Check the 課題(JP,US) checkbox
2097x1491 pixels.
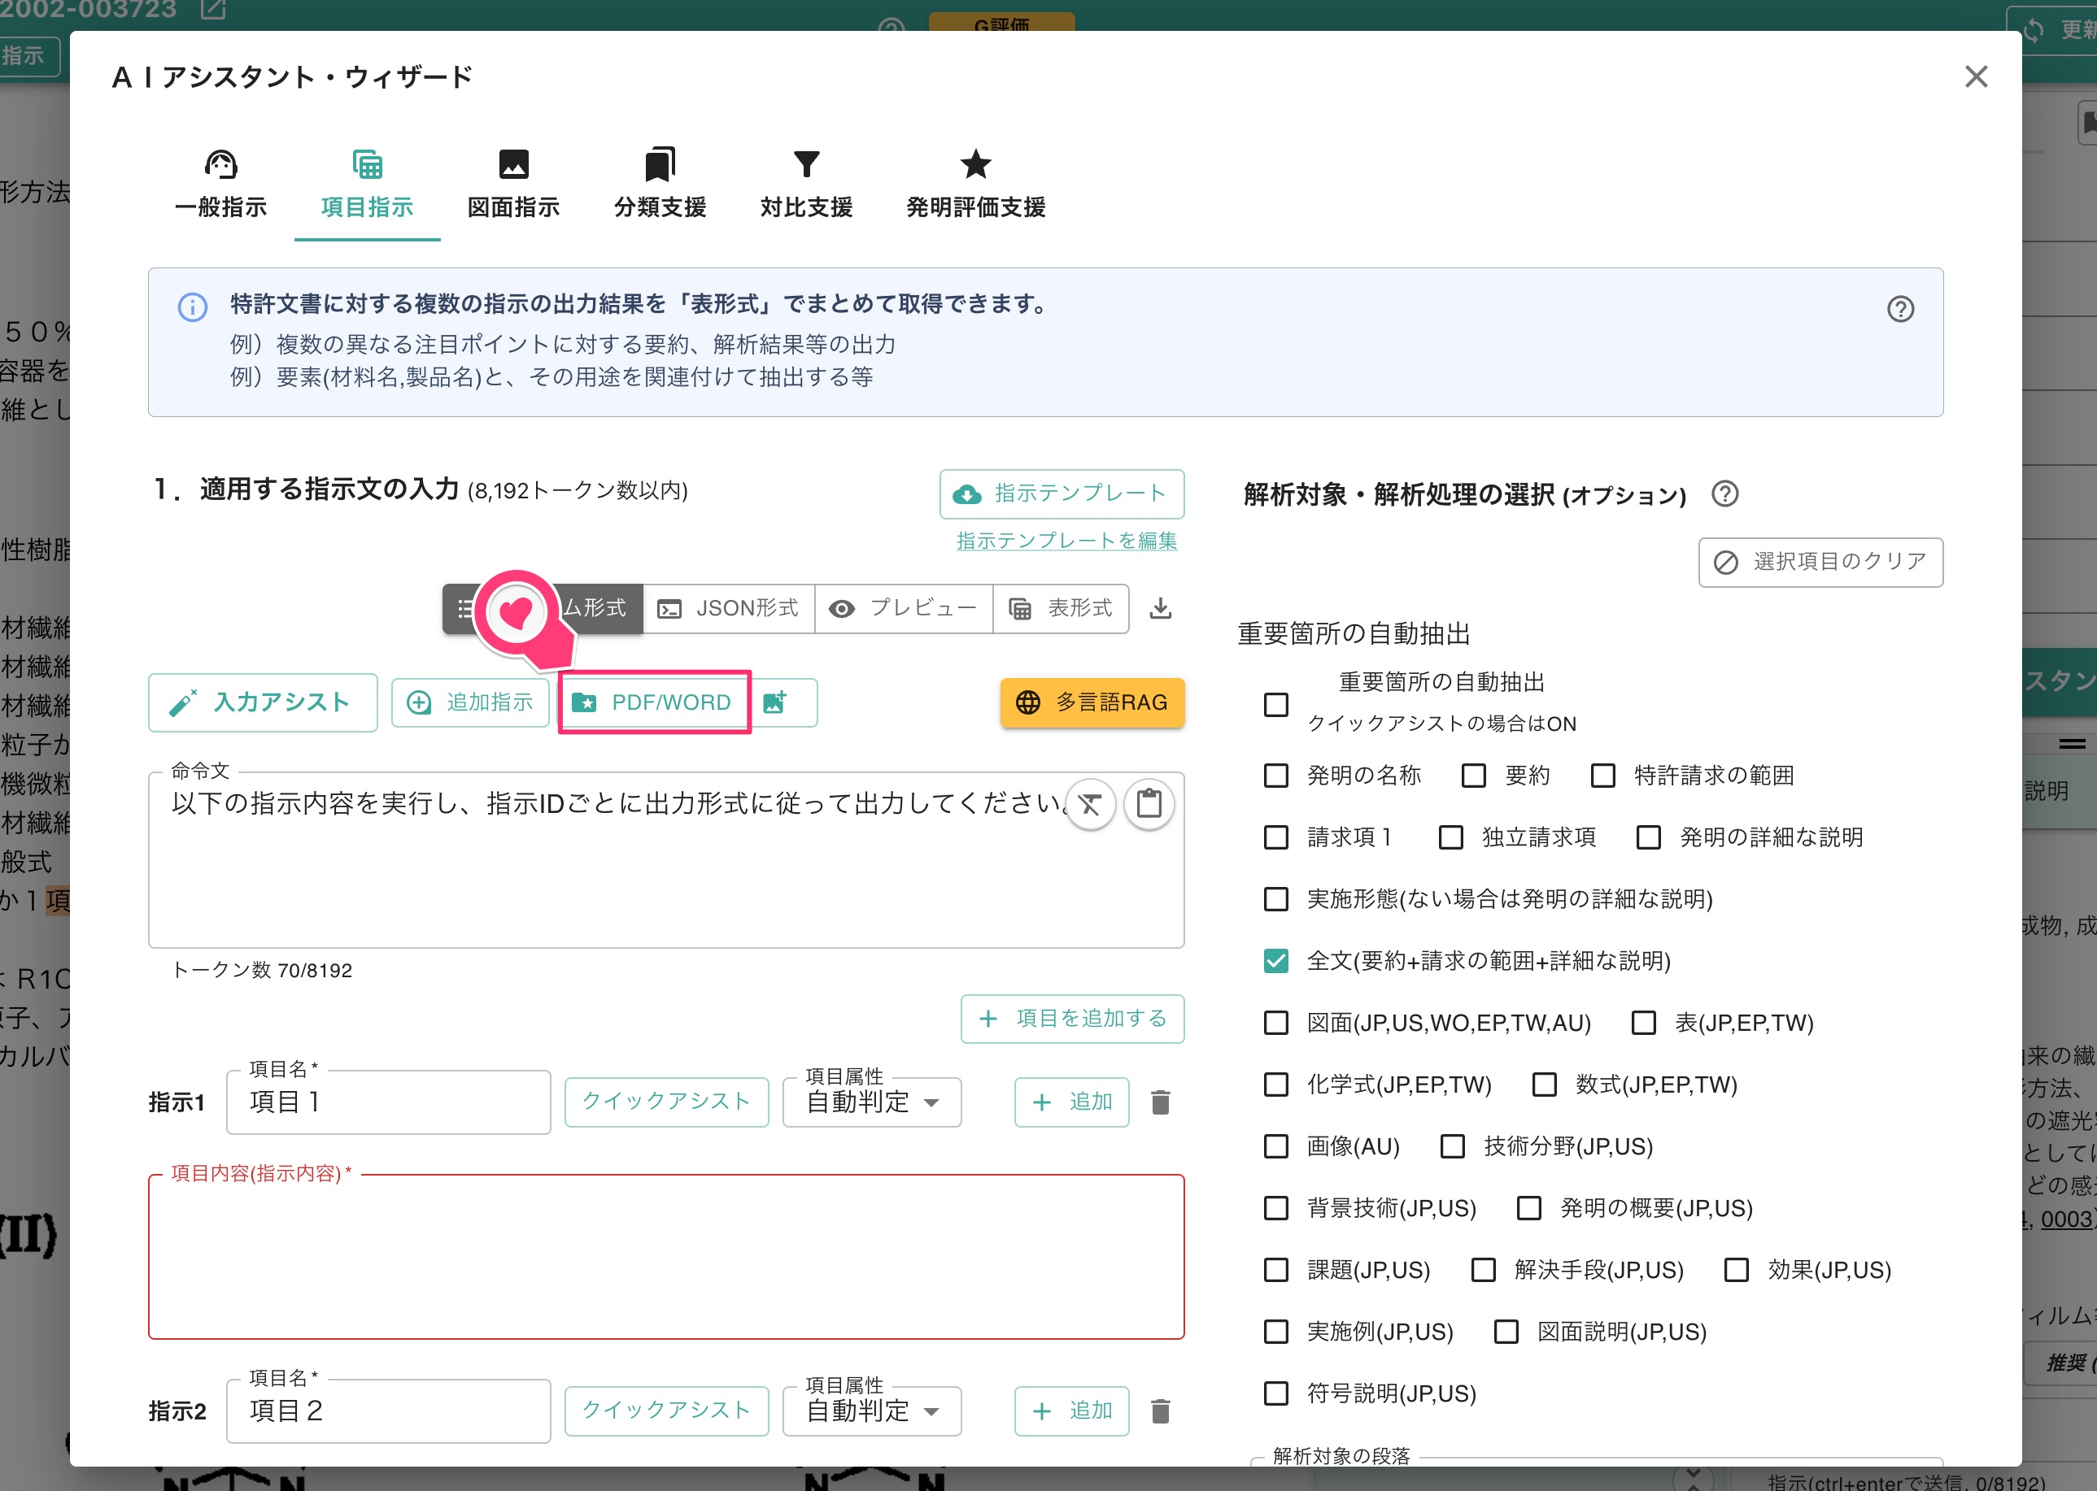[1275, 1270]
